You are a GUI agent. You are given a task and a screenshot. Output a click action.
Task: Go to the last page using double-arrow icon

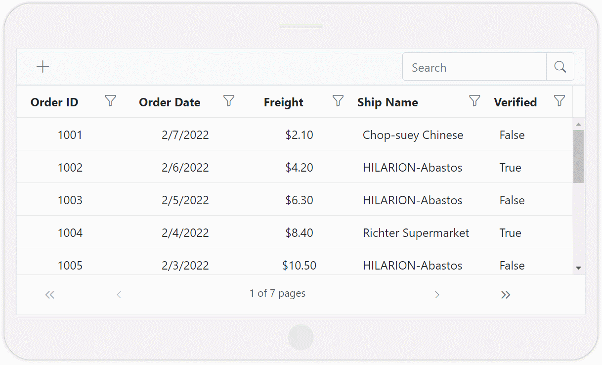coord(506,294)
